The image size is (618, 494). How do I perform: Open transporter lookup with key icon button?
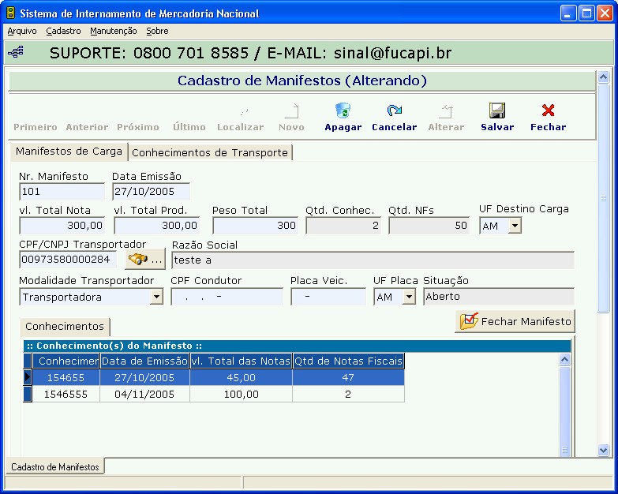coord(145,259)
